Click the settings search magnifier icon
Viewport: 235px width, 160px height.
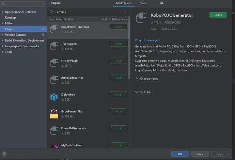click(3, 4)
